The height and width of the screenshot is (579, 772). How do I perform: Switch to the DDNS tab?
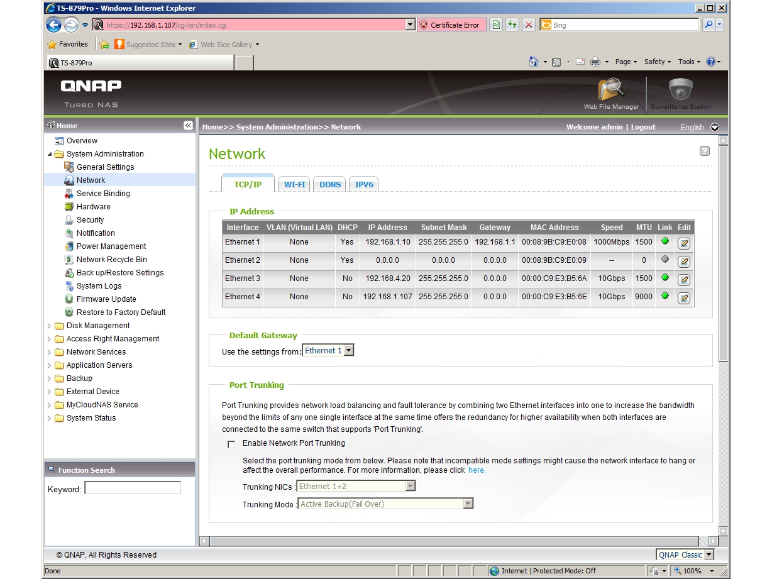click(330, 184)
